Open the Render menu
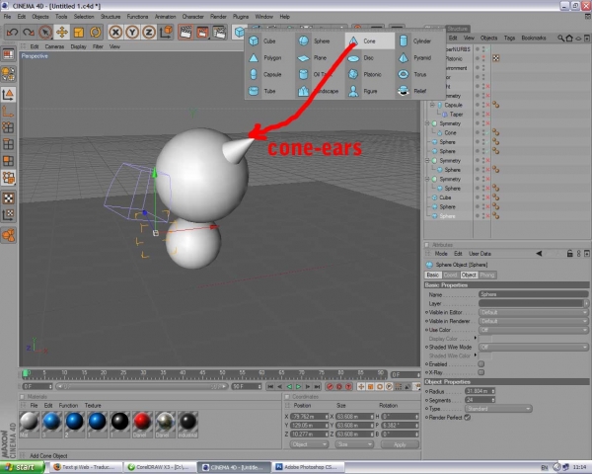The image size is (592, 474). click(218, 17)
